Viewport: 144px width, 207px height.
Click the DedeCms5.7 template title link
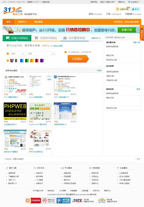pos(38,125)
